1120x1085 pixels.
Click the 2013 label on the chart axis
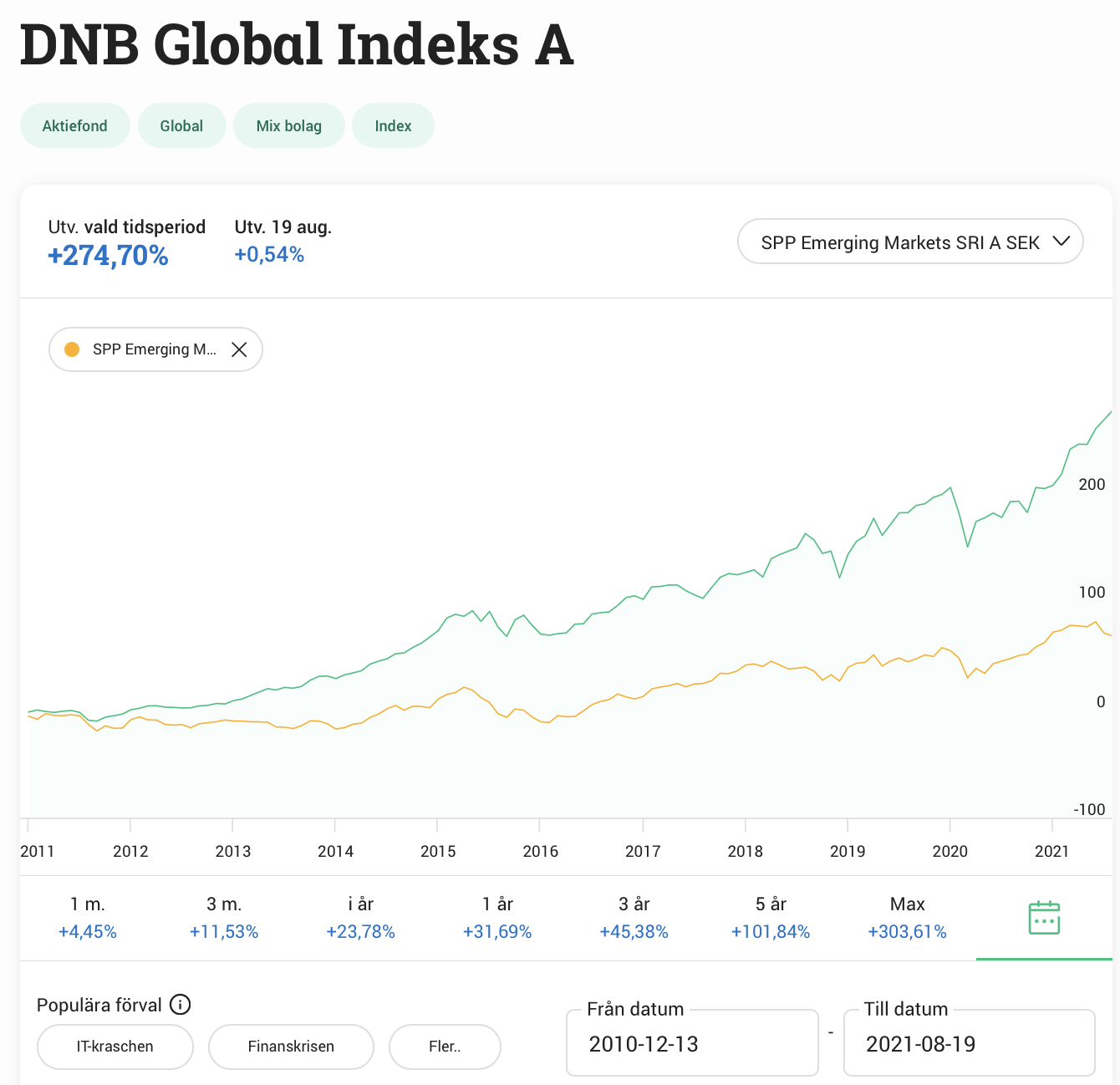click(x=233, y=851)
